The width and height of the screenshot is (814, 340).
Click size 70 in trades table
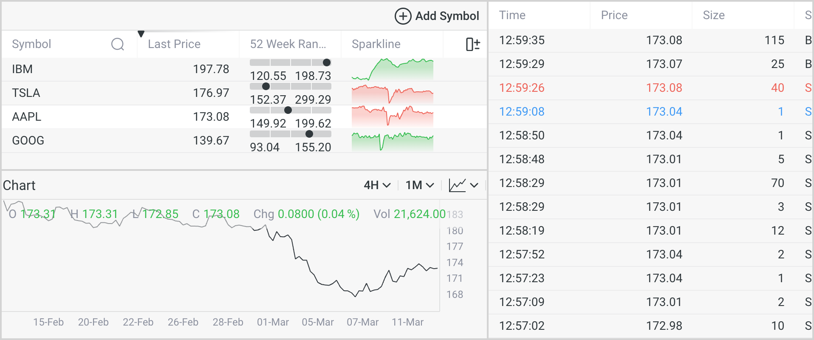(x=777, y=183)
